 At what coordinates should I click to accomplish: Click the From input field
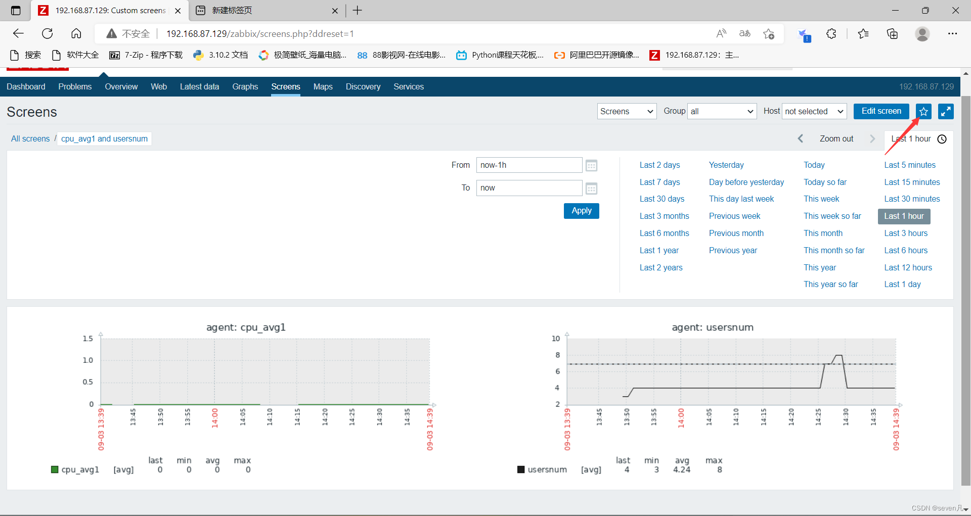click(x=529, y=165)
